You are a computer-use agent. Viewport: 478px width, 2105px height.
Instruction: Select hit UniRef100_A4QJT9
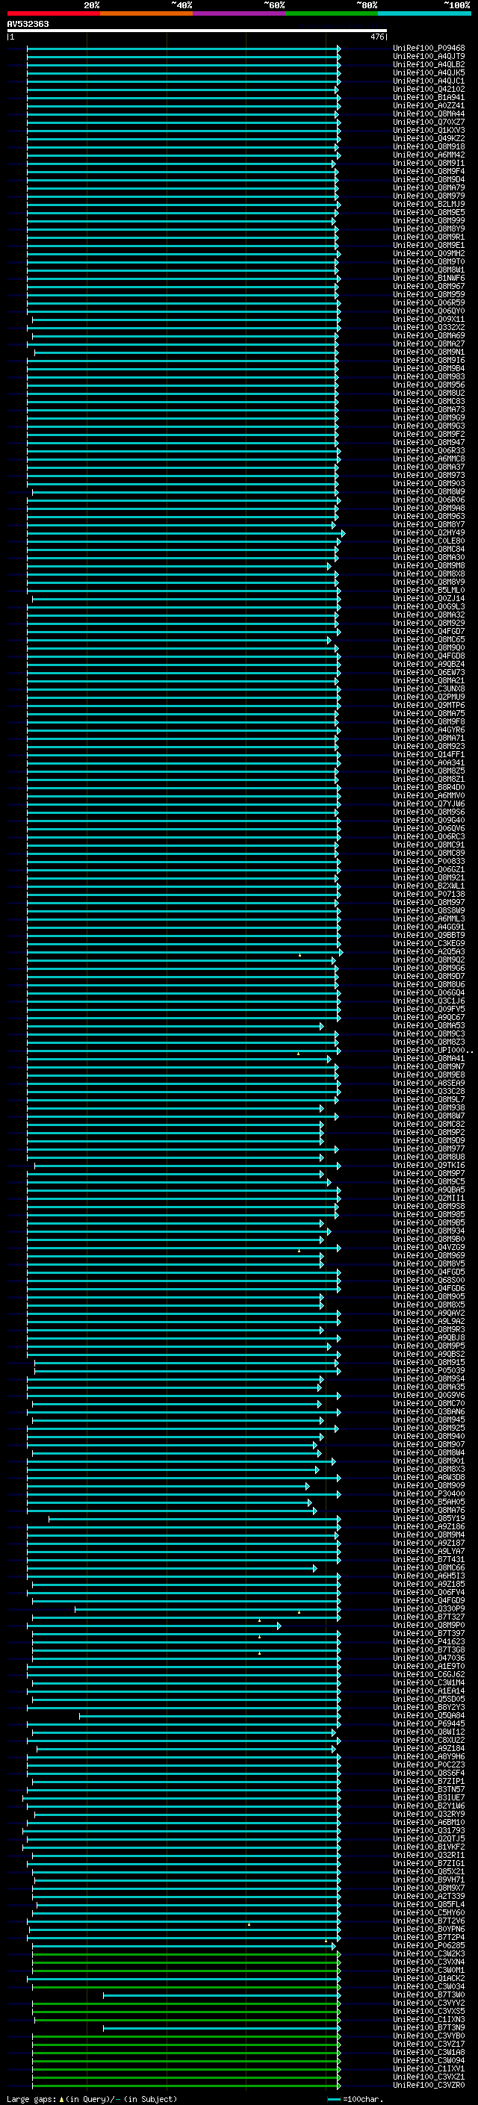[429, 57]
